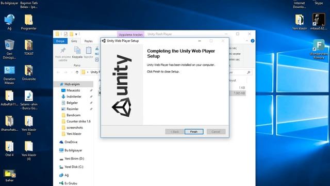Click the 7.065 KB file size cell
The height and width of the screenshot is (186, 330).
coord(239,93)
